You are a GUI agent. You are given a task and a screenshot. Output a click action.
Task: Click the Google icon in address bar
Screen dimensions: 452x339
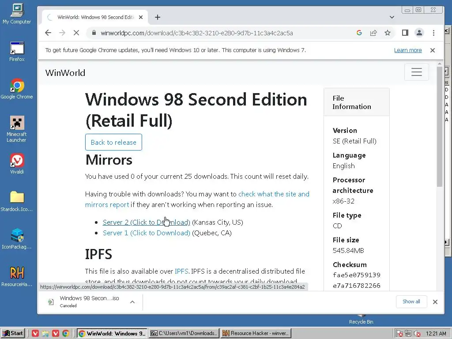click(359, 33)
